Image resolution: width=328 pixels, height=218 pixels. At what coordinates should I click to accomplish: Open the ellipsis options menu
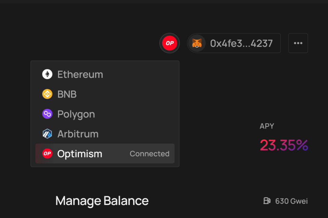point(298,43)
